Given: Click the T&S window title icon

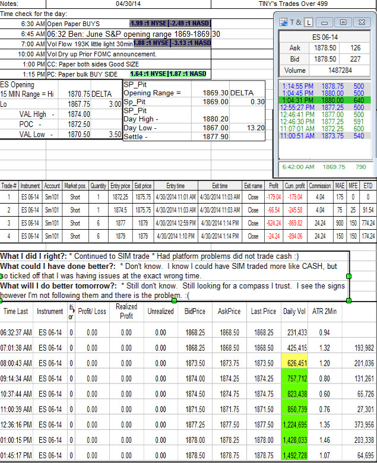Looking at the screenshot, I should point(283,23).
